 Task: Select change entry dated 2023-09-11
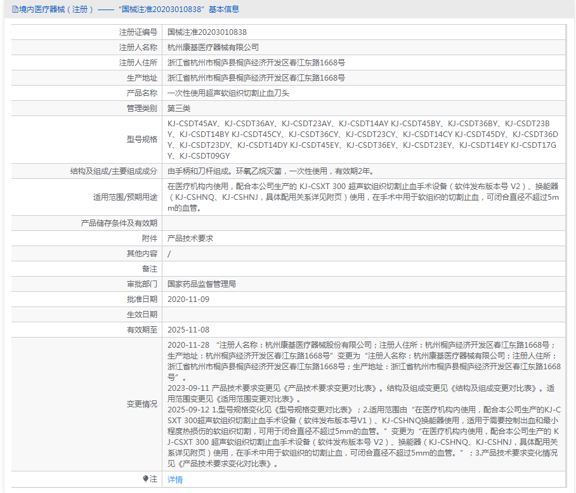point(361,393)
